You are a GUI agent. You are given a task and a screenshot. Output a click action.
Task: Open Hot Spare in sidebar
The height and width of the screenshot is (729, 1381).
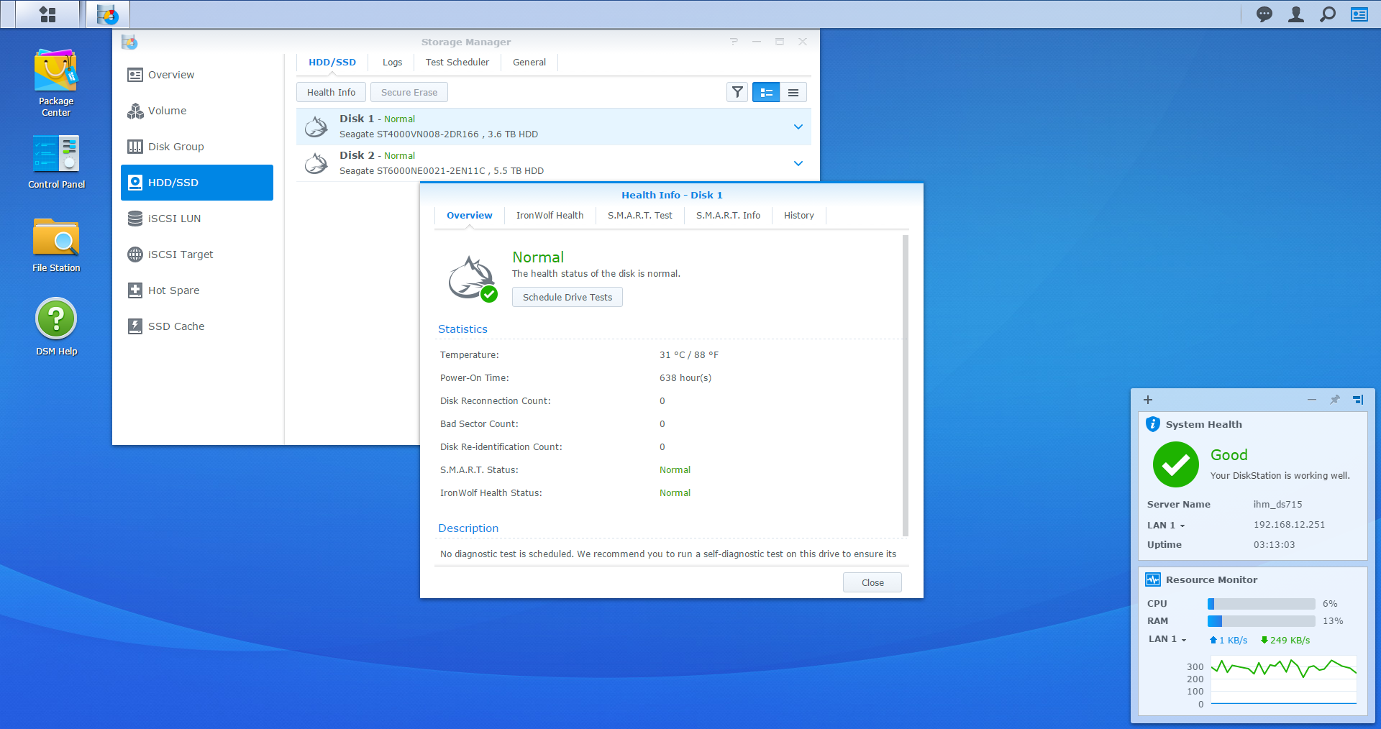pyautogui.click(x=197, y=290)
